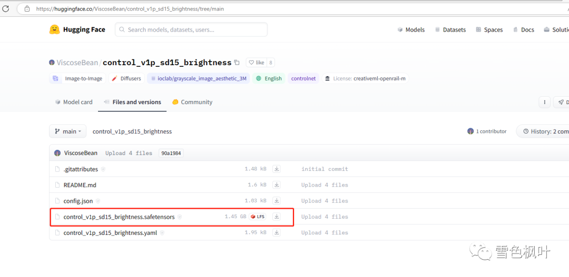Click the like count 8
569x277 pixels.
271,62
